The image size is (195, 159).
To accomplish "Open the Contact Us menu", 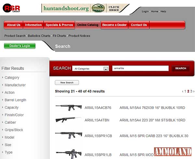I will (x=139, y=25).
